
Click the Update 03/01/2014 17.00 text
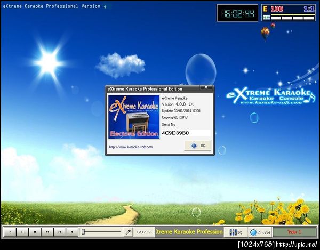(x=181, y=111)
